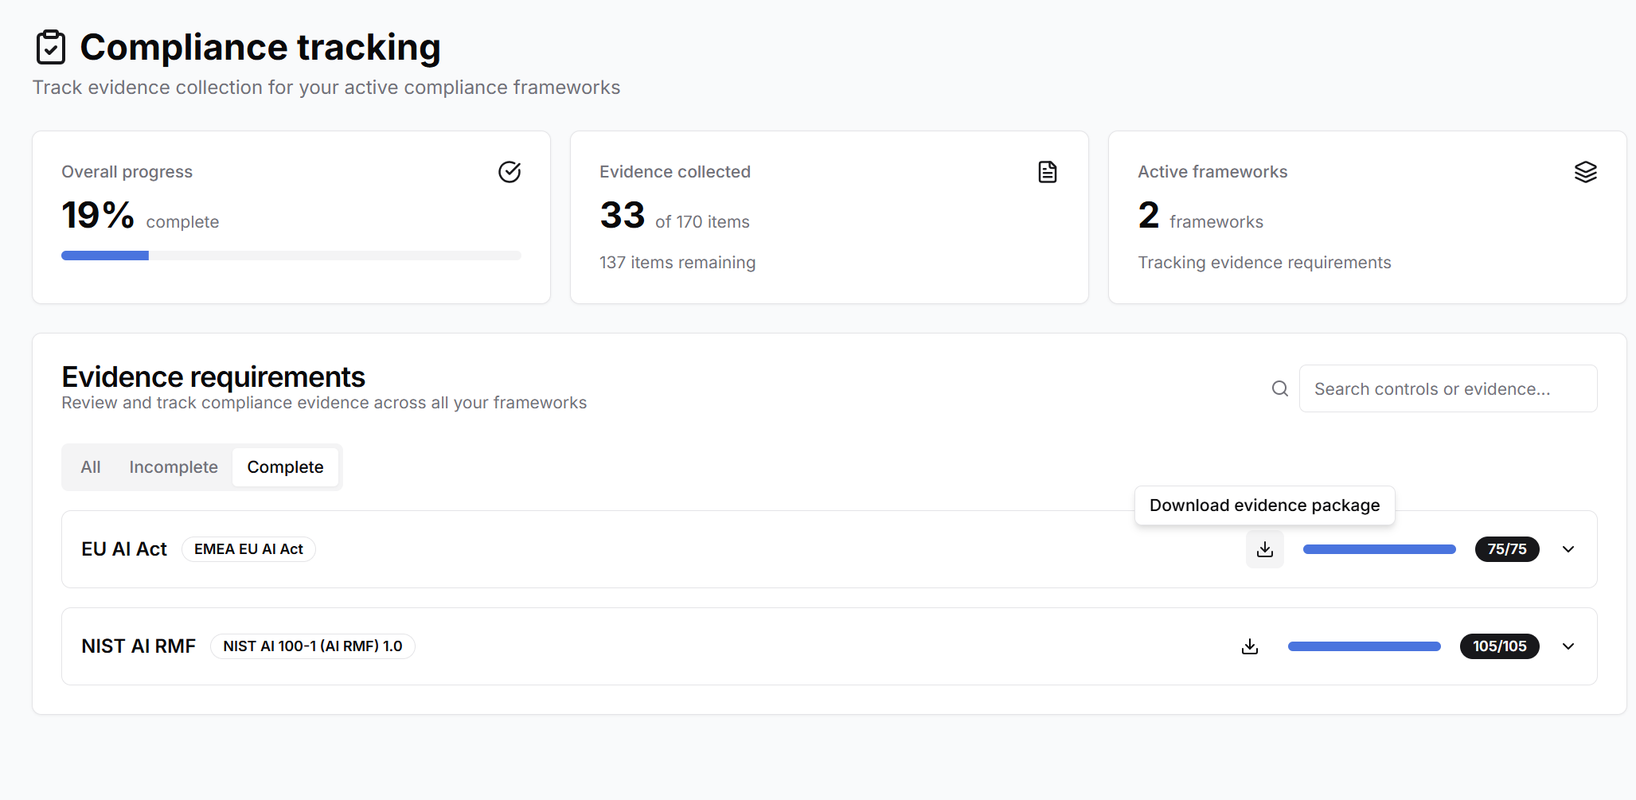This screenshot has height=800, width=1636.
Task: Click the clipboard icon beside Compliance tracking
Action: coord(51,48)
